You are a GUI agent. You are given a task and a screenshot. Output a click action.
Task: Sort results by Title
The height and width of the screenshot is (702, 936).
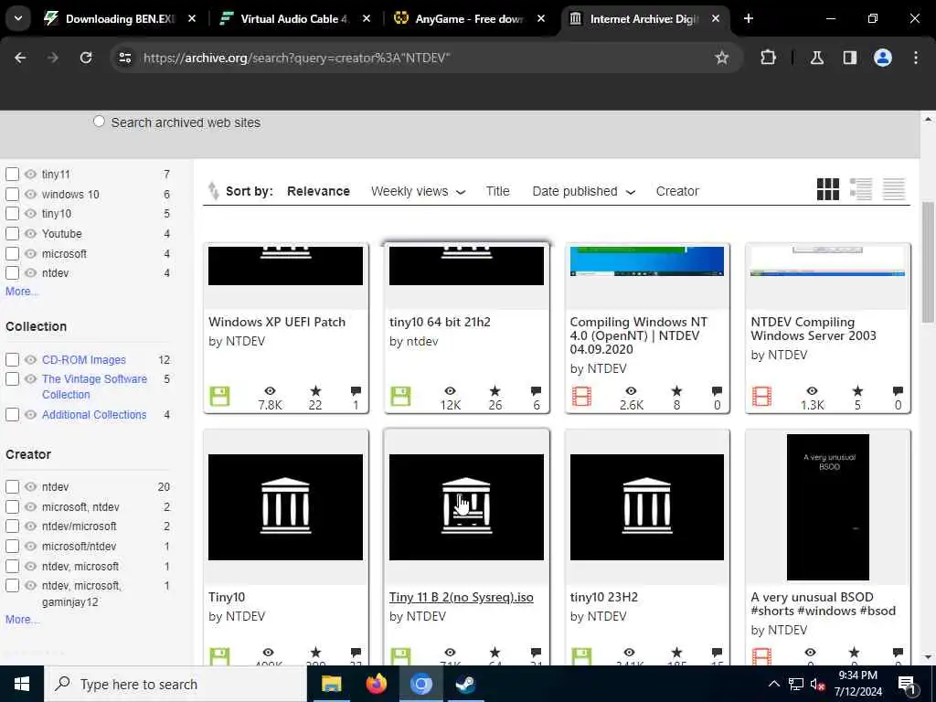click(x=497, y=191)
